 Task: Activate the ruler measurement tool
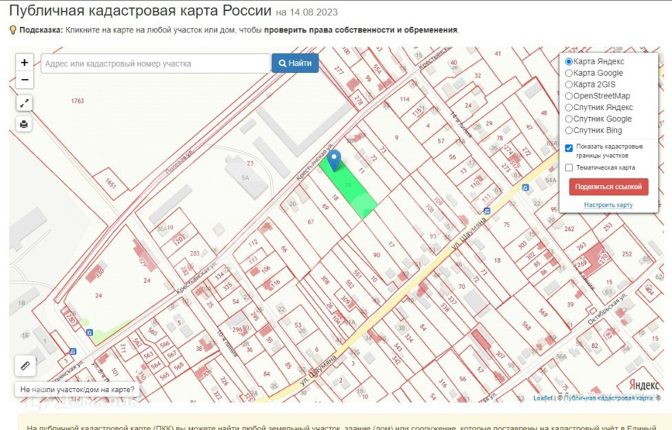coord(26,365)
